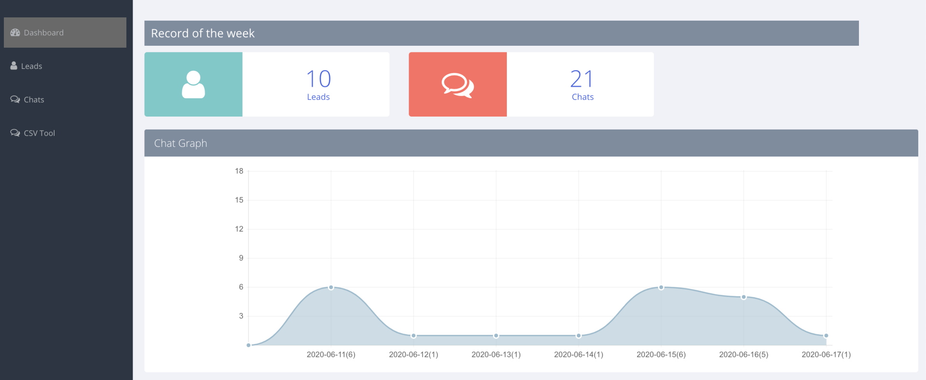Click the white user icon on teal tile
This screenshot has height=380, width=926.
(x=193, y=85)
